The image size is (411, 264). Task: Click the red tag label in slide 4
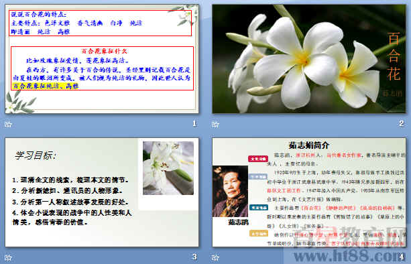258,159
